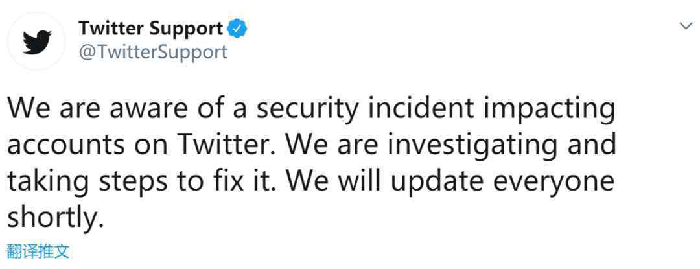Click the blue verified badge
The image size is (700, 269).
click(x=237, y=29)
